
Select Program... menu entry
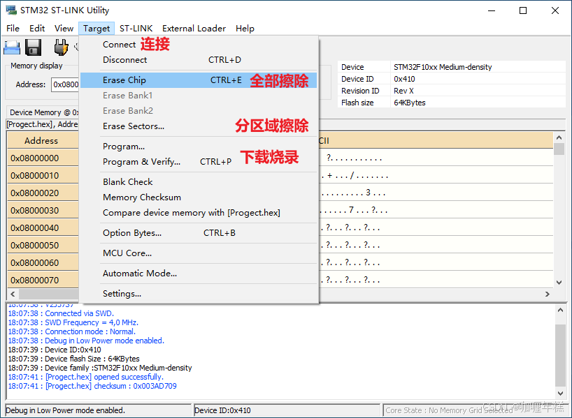[199, 147]
